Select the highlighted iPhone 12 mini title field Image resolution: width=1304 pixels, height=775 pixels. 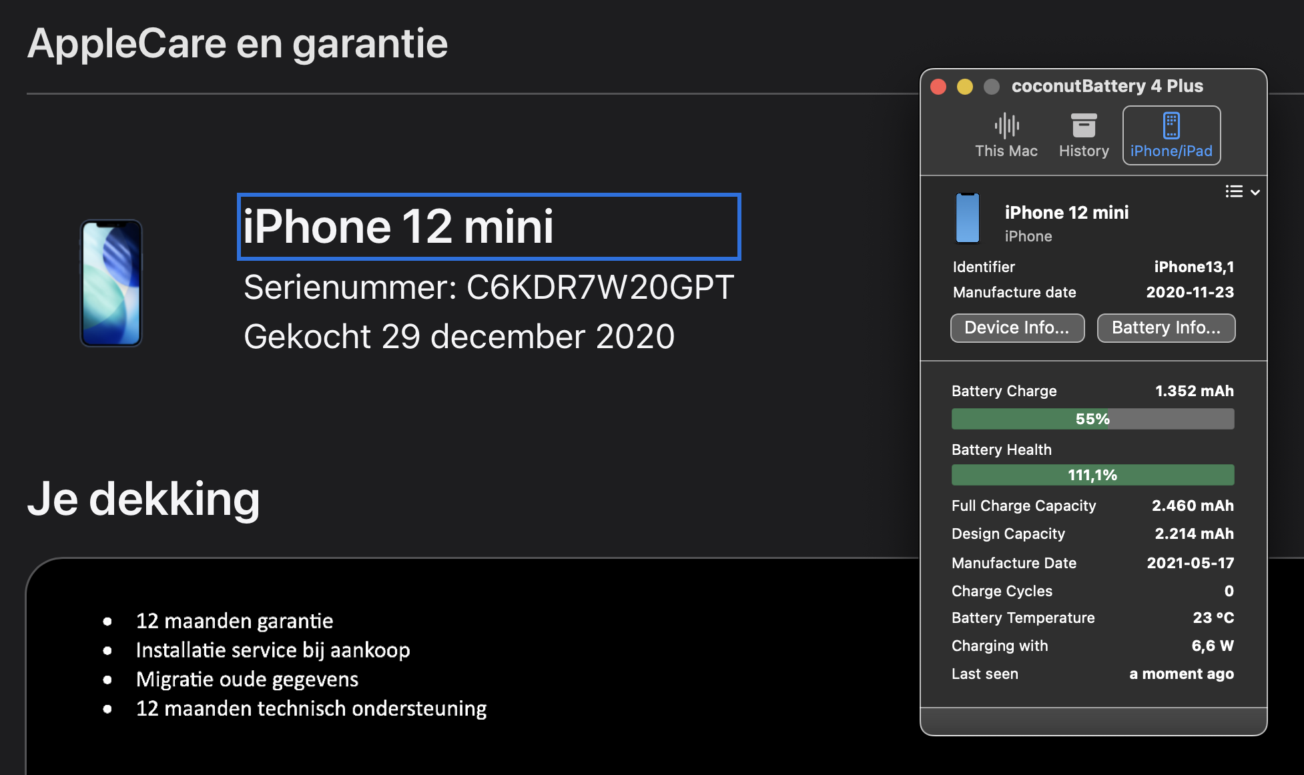click(488, 227)
